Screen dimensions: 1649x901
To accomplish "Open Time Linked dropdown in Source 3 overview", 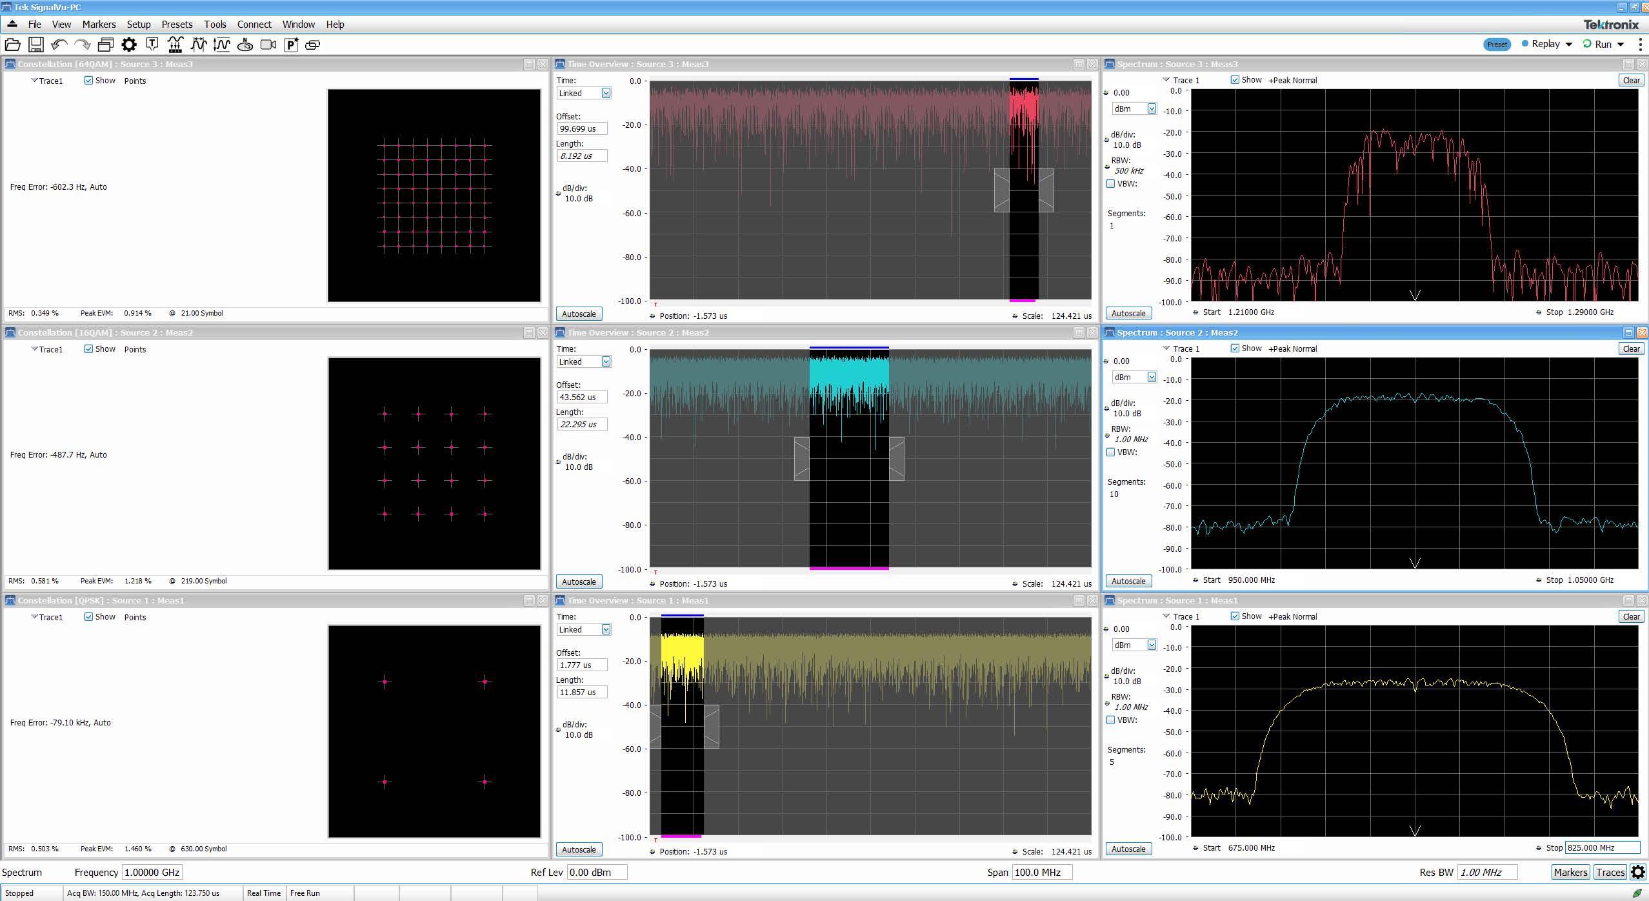I will tap(606, 93).
